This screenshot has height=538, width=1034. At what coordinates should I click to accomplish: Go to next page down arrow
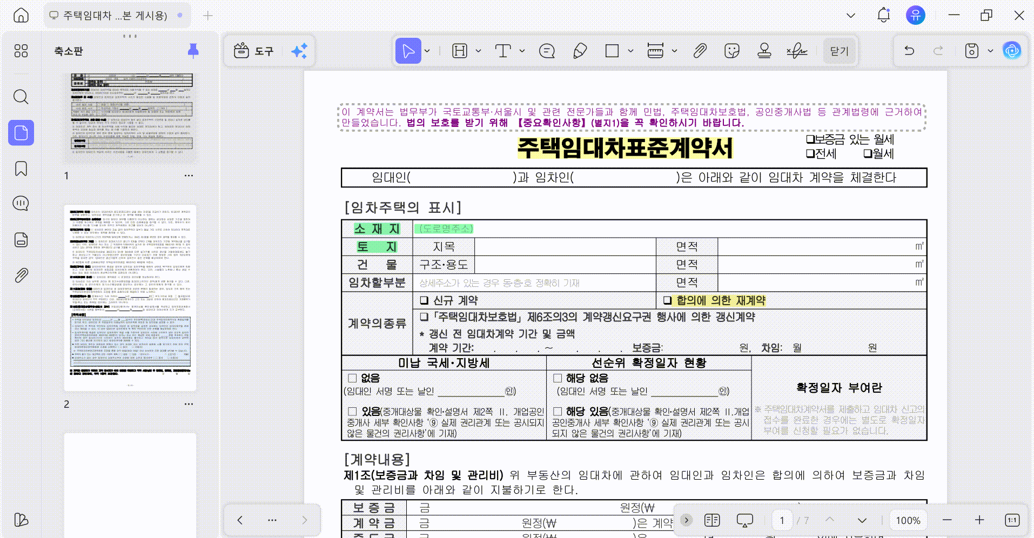pos(862,520)
